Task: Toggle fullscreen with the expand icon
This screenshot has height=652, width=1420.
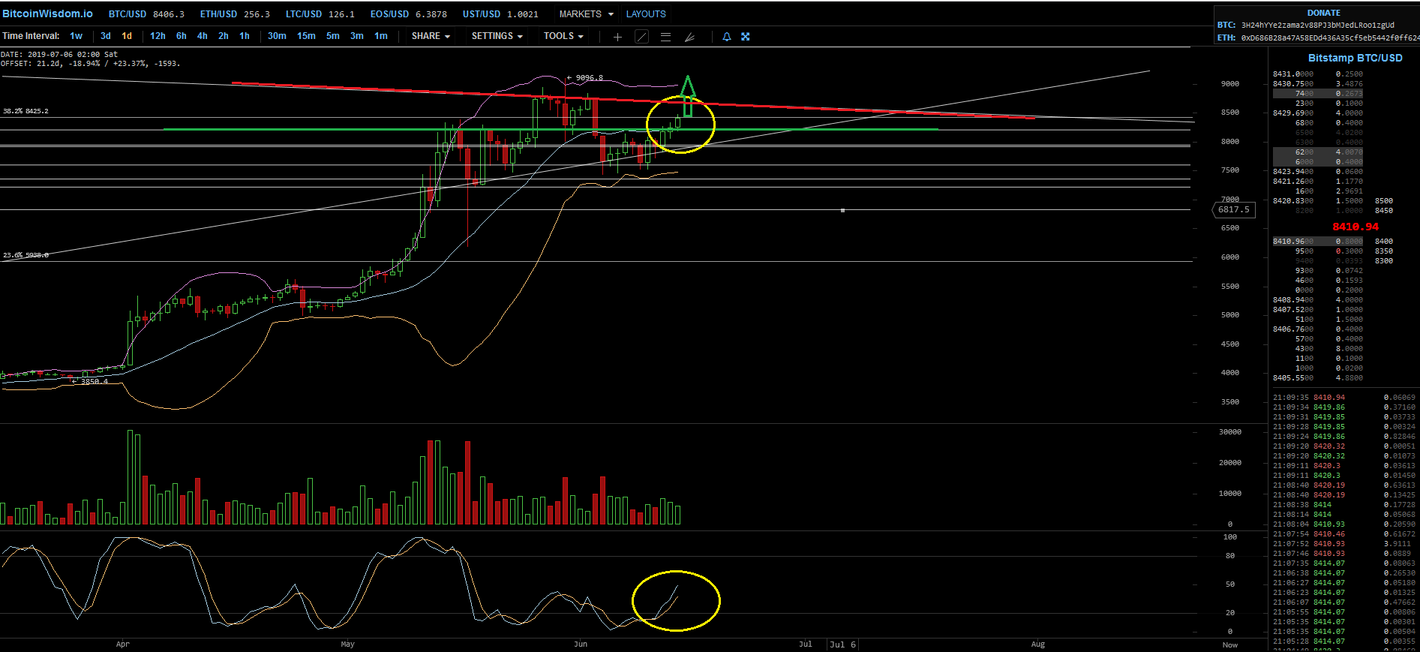Action: (x=746, y=37)
